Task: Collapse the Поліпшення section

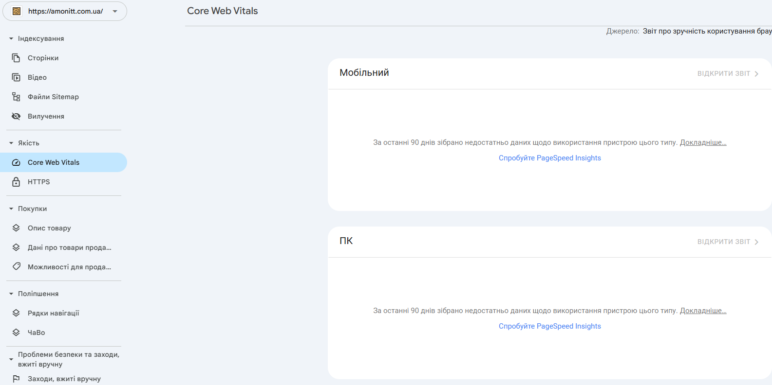Action: 11,294
